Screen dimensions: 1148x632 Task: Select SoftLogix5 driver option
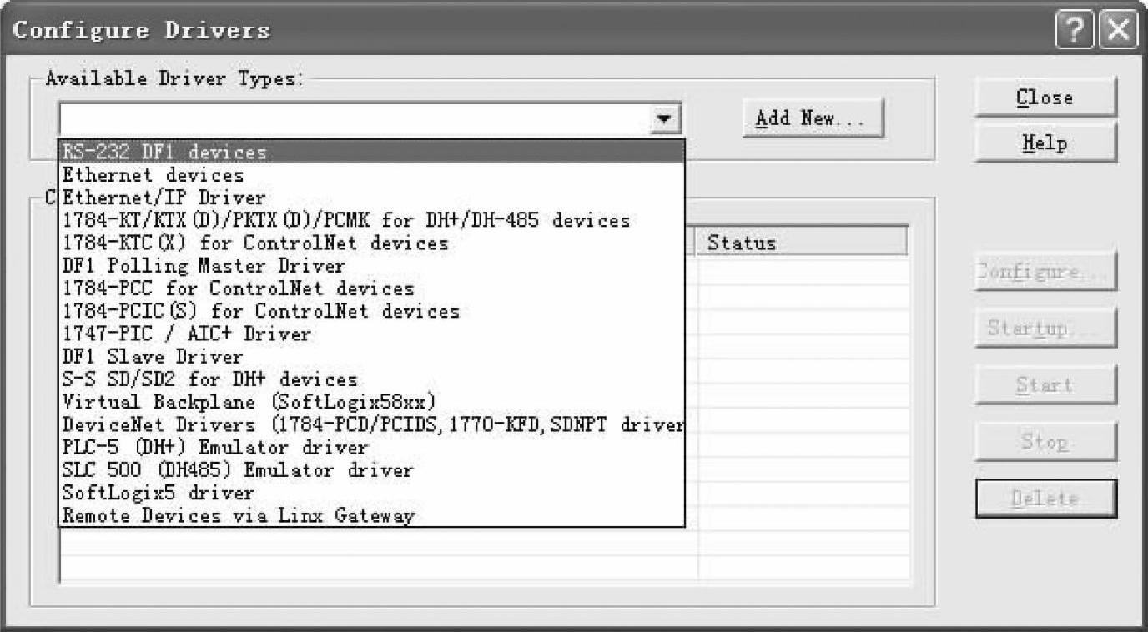click(372, 492)
